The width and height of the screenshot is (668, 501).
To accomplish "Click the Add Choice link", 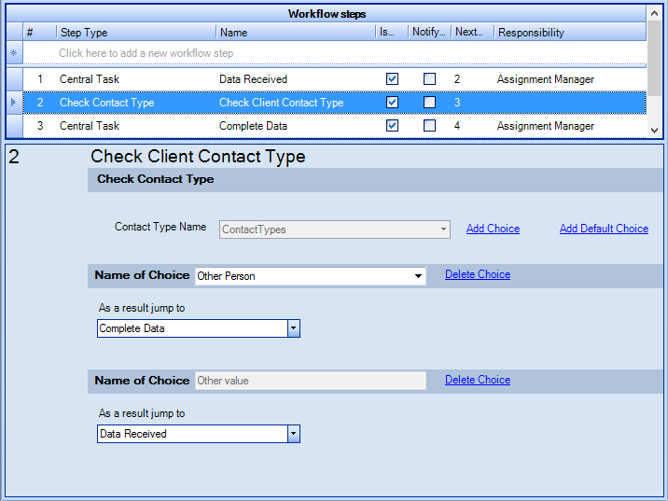I will pyautogui.click(x=493, y=229).
